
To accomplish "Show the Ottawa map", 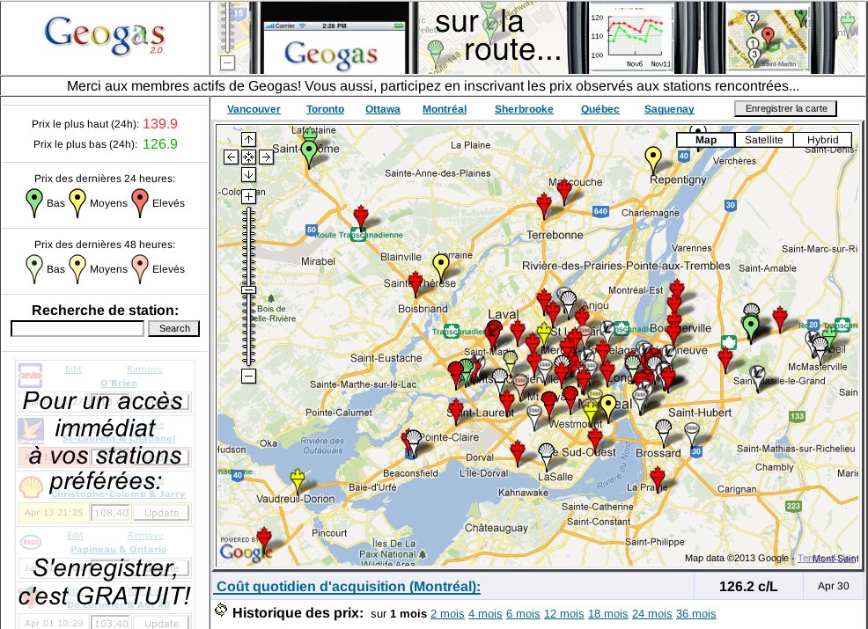I will tap(383, 109).
